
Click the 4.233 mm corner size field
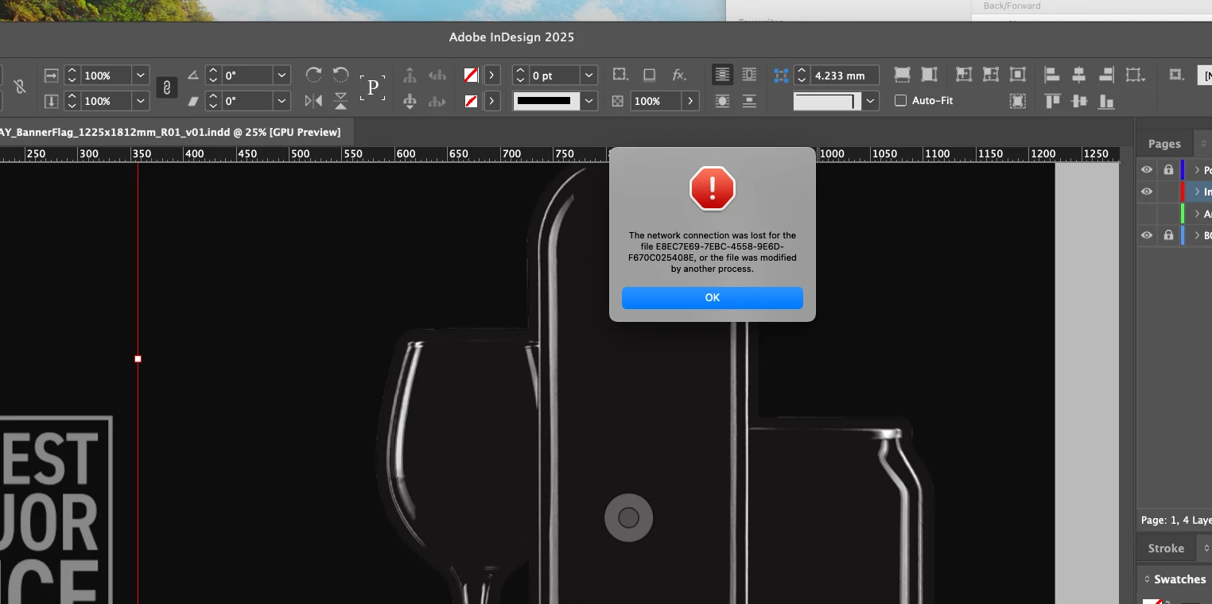pos(845,75)
